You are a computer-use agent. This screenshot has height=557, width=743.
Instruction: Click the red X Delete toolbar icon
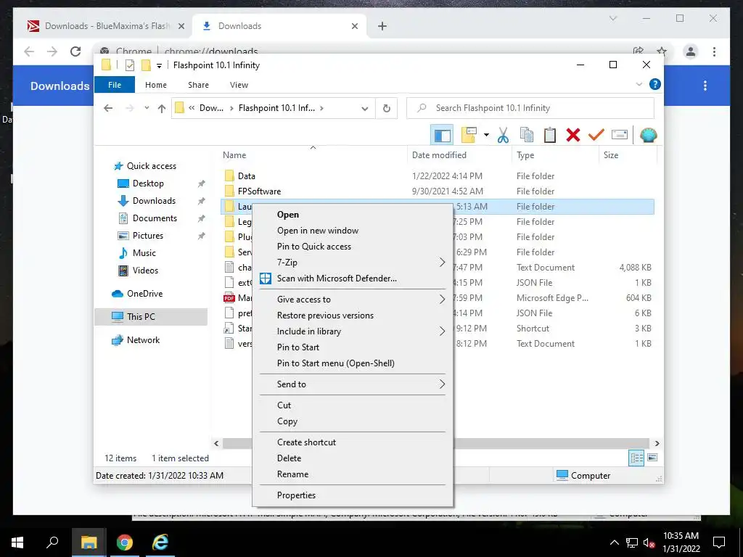(573, 136)
